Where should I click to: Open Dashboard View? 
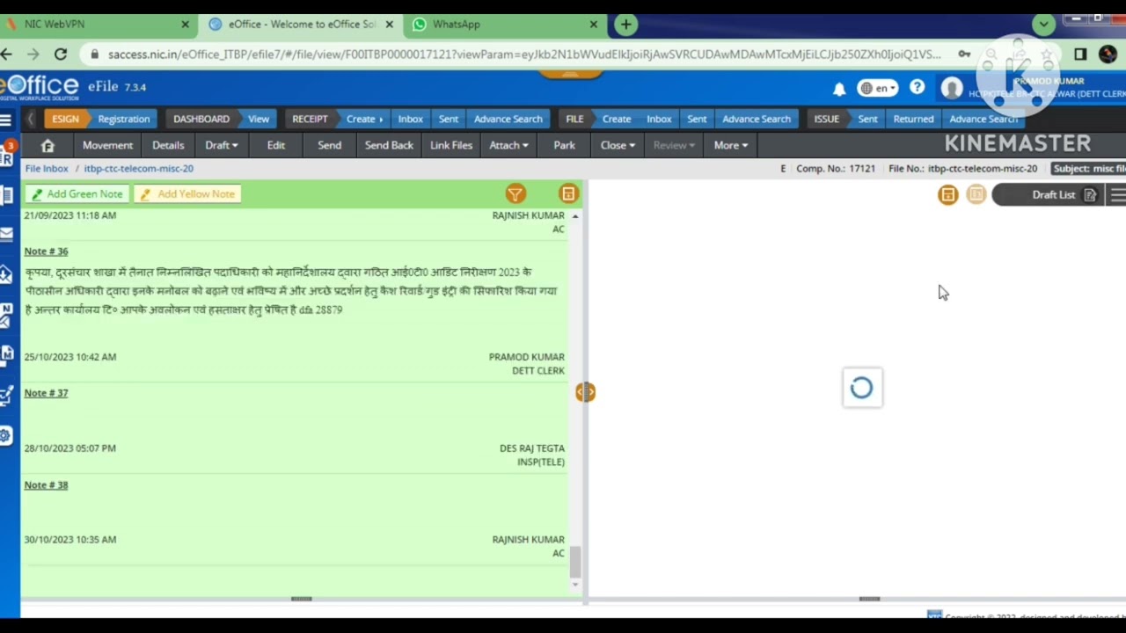click(x=259, y=119)
